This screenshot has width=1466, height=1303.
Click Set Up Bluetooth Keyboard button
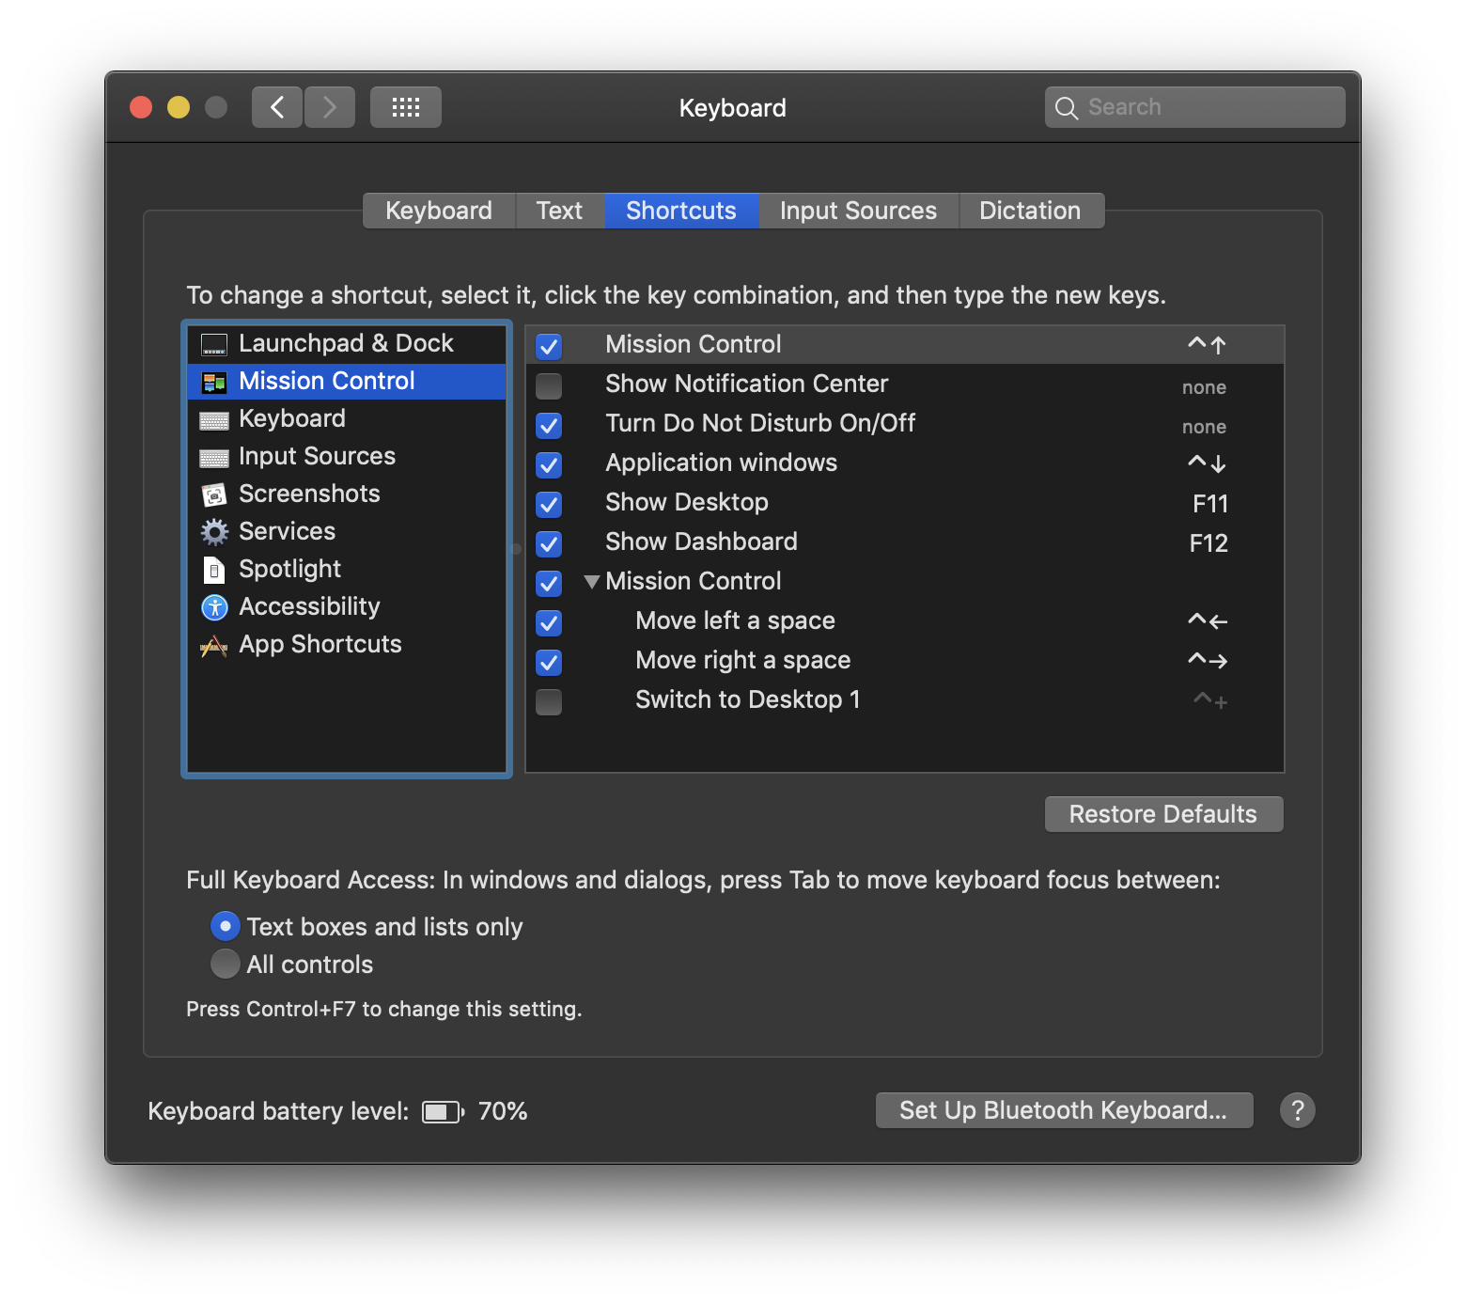[x=1064, y=1110]
